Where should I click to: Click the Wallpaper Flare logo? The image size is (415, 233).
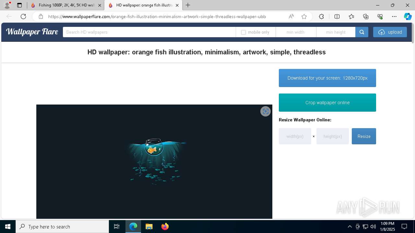pyautogui.click(x=32, y=32)
